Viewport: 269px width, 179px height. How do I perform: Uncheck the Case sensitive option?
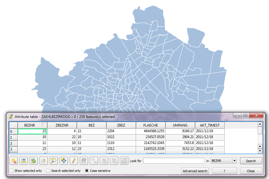(x=87, y=171)
